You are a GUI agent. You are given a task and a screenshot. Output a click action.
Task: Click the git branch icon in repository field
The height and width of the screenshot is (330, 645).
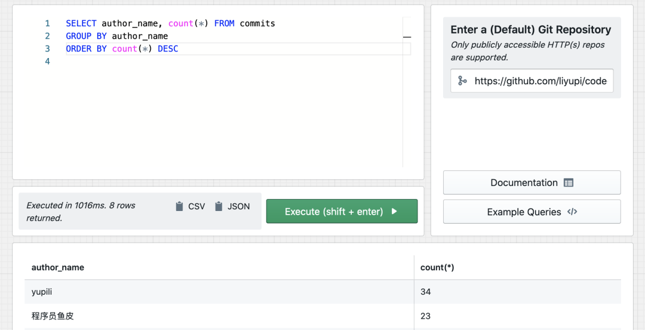click(x=462, y=81)
